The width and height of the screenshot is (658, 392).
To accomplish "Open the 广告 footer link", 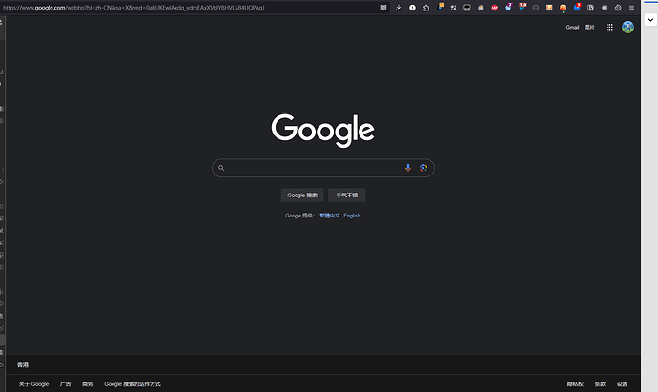I will [65, 384].
